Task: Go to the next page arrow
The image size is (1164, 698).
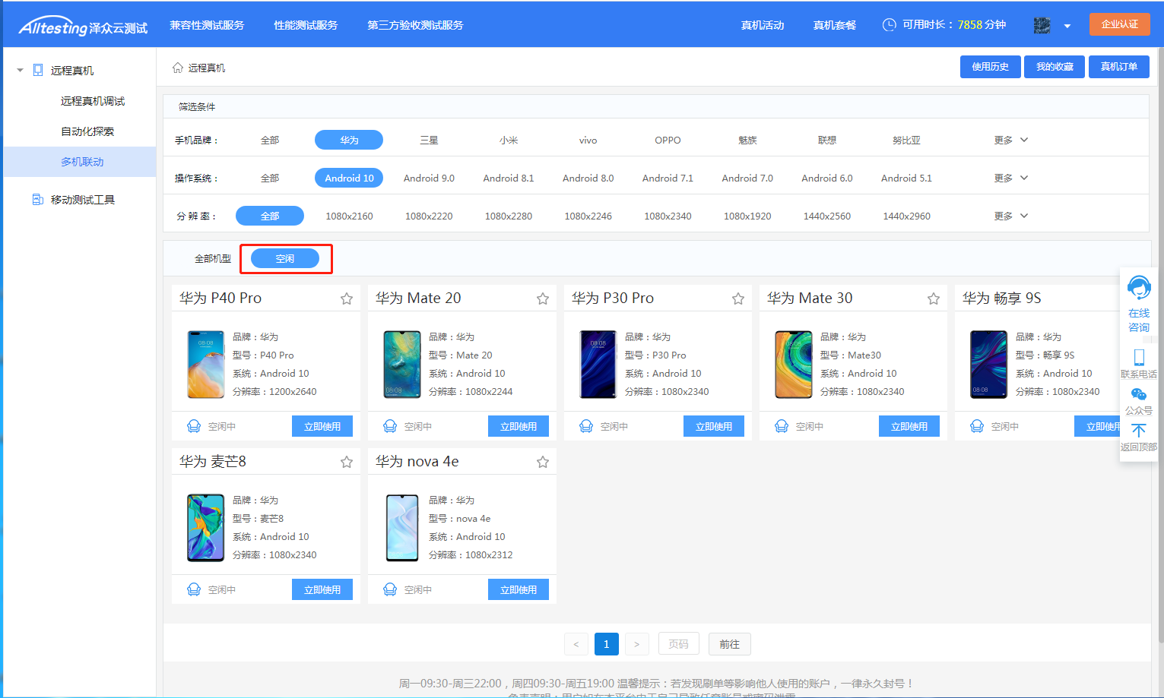Action: pos(637,644)
